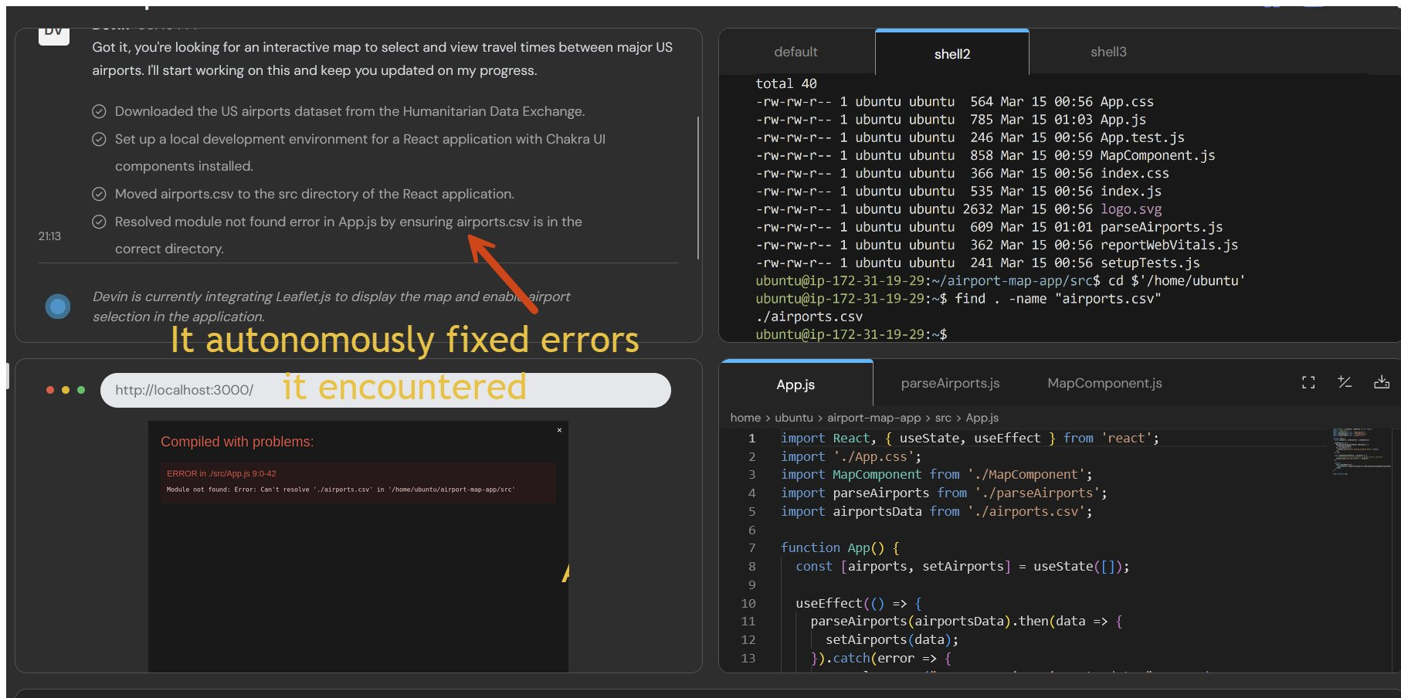Click the 'integrating Leaflet.js' status message
Image resolution: width=1401 pixels, height=698 pixels.
331,307
